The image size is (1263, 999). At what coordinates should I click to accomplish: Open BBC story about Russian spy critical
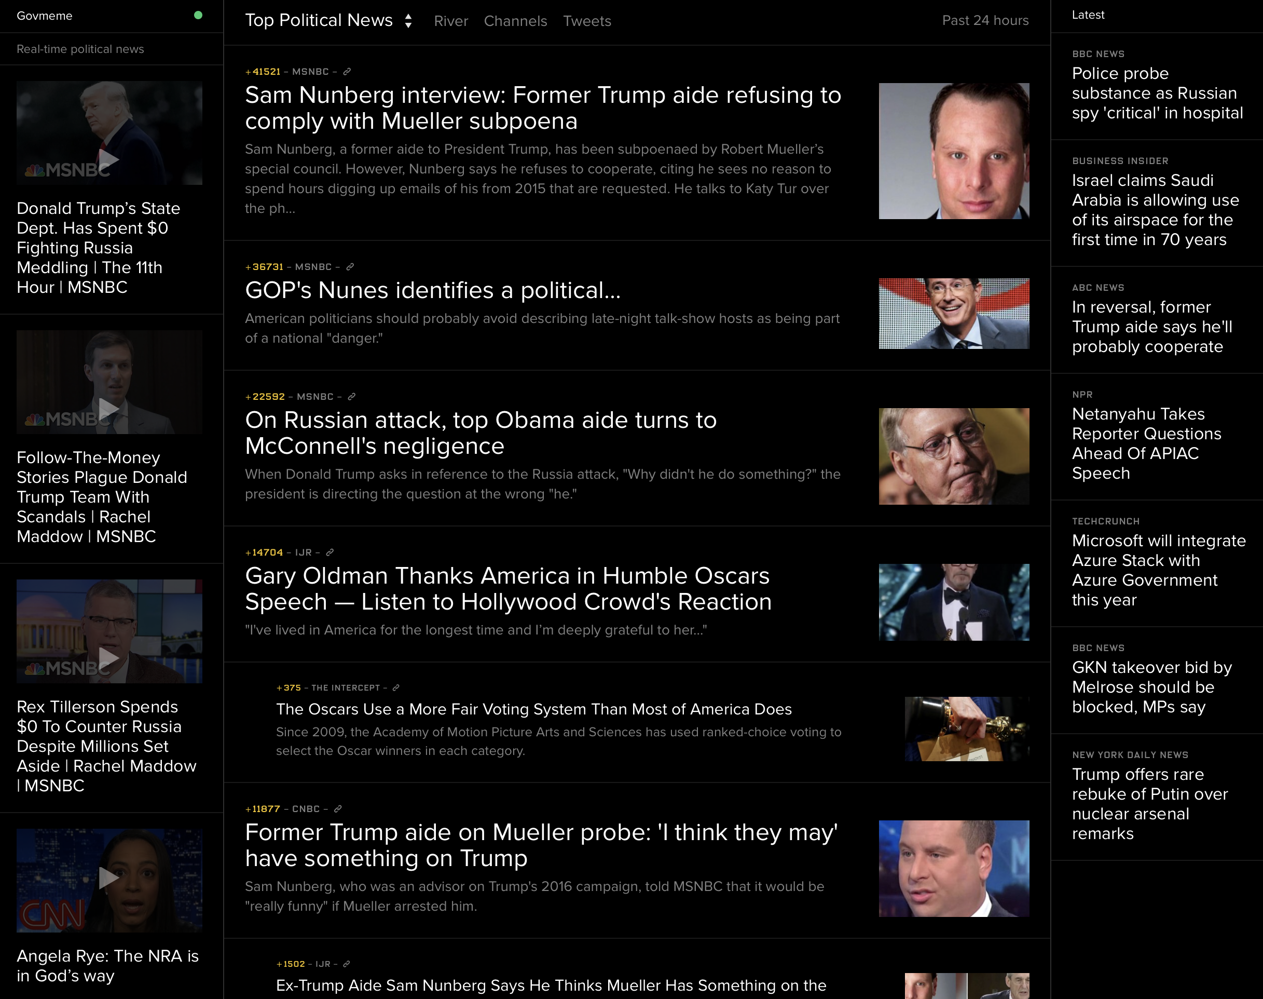[x=1157, y=93]
